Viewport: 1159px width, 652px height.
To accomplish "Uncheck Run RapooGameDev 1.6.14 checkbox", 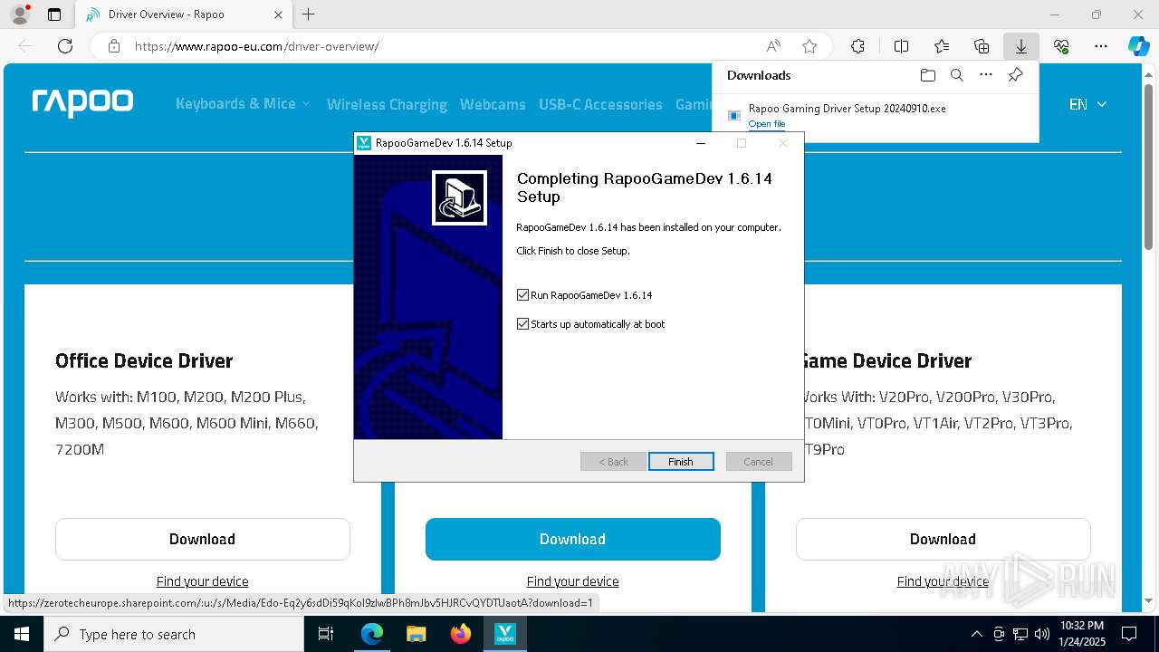I will point(522,295).
